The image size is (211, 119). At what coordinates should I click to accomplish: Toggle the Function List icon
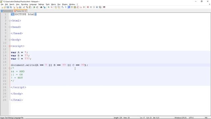(x=78, y=7)
